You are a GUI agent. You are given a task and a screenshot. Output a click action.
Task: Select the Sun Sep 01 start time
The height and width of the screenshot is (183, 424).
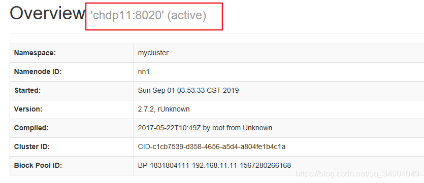188,90
